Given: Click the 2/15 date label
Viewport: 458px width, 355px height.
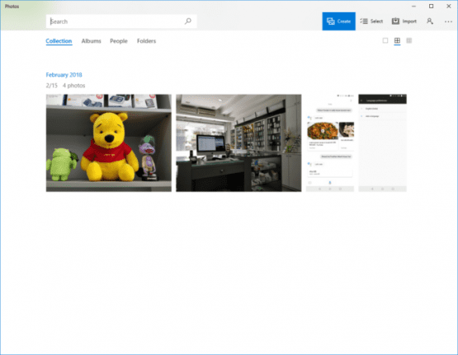Looking at the screenshot, I should pos(52,86).
